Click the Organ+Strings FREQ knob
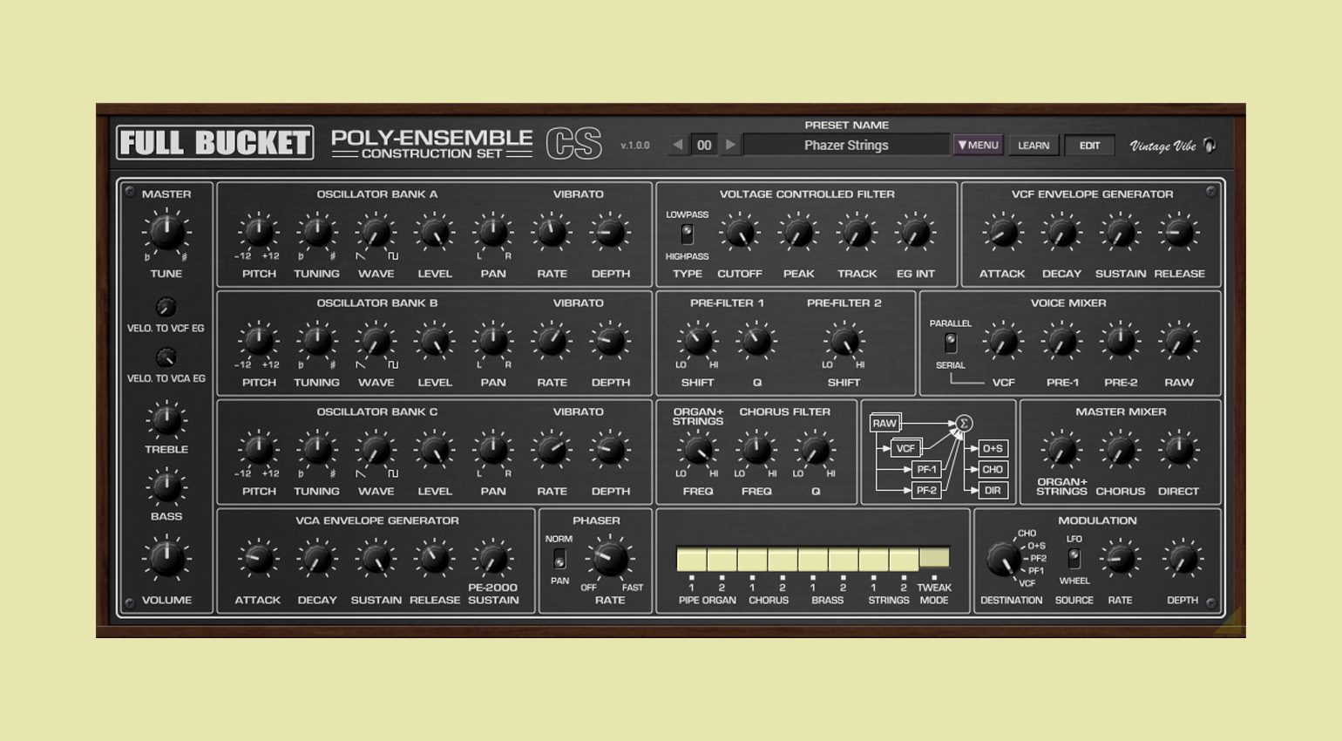 (x=697, y=450)
